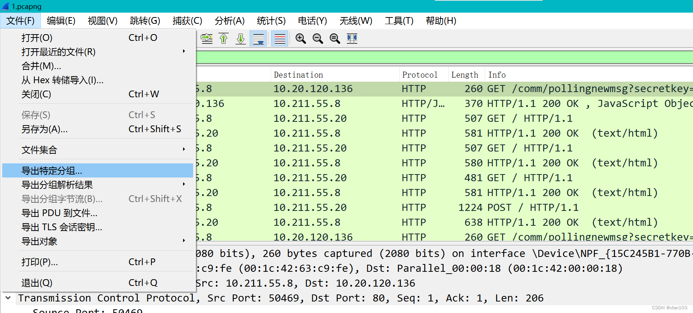693x313 pixels.
Task: Open the 工具(T) menu
Action: coord(399,21)
